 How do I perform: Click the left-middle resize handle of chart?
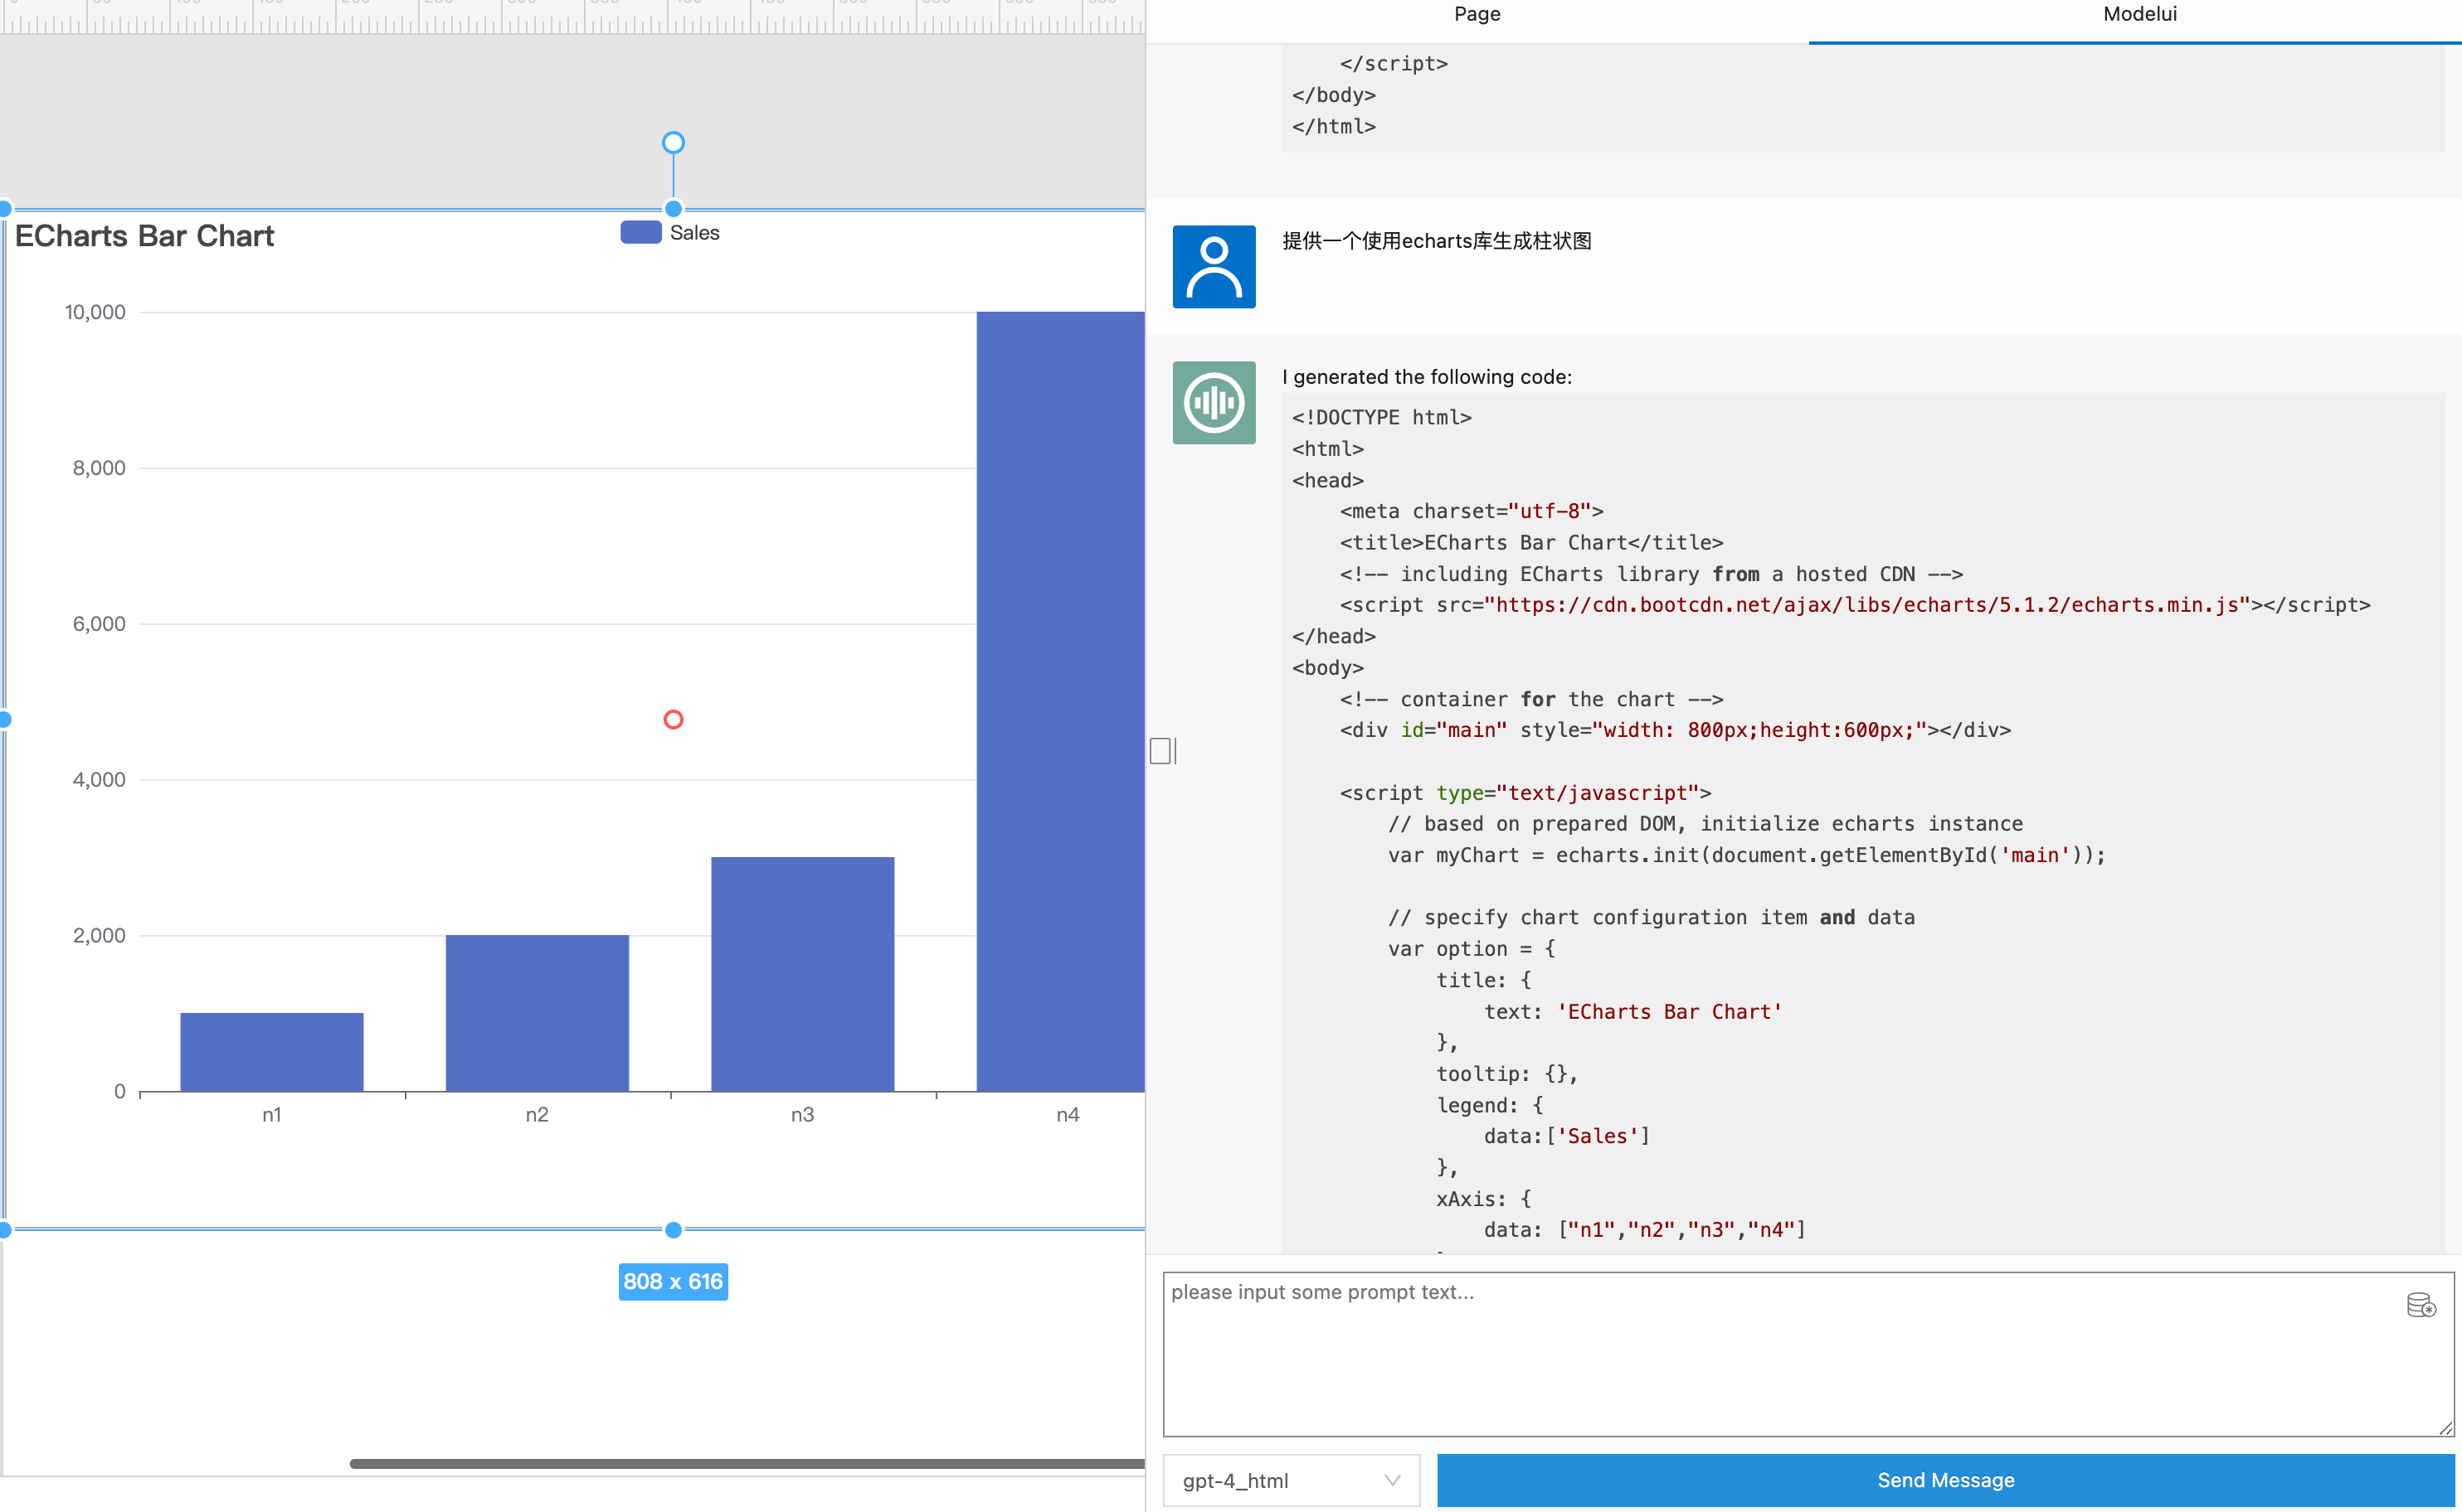tap(4, 720)
